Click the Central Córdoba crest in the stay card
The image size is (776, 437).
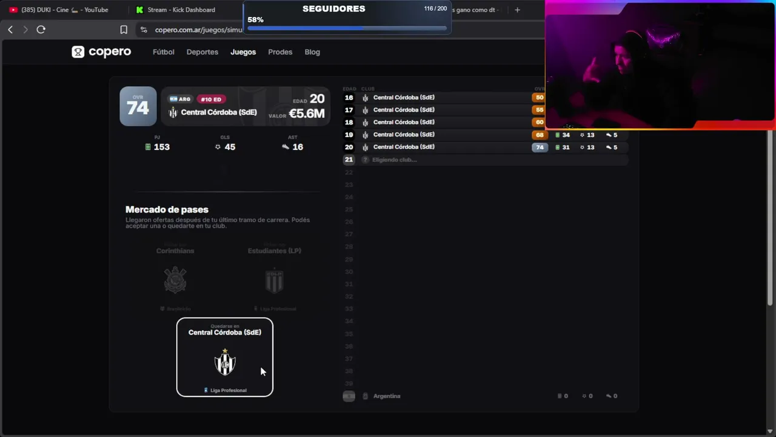[x=225, y=362]
